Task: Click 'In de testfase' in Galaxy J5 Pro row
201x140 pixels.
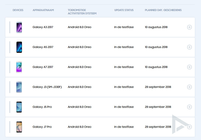Action: (124, 107)
